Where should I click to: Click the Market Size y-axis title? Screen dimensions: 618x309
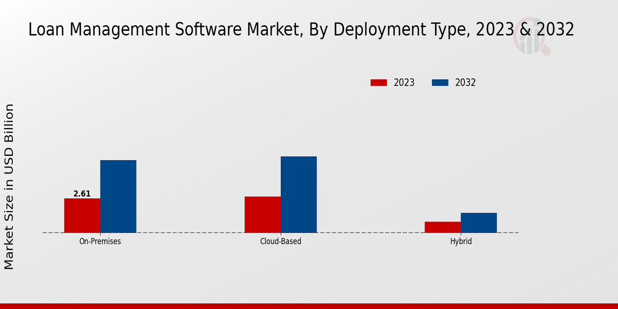(x=9, y=186)
